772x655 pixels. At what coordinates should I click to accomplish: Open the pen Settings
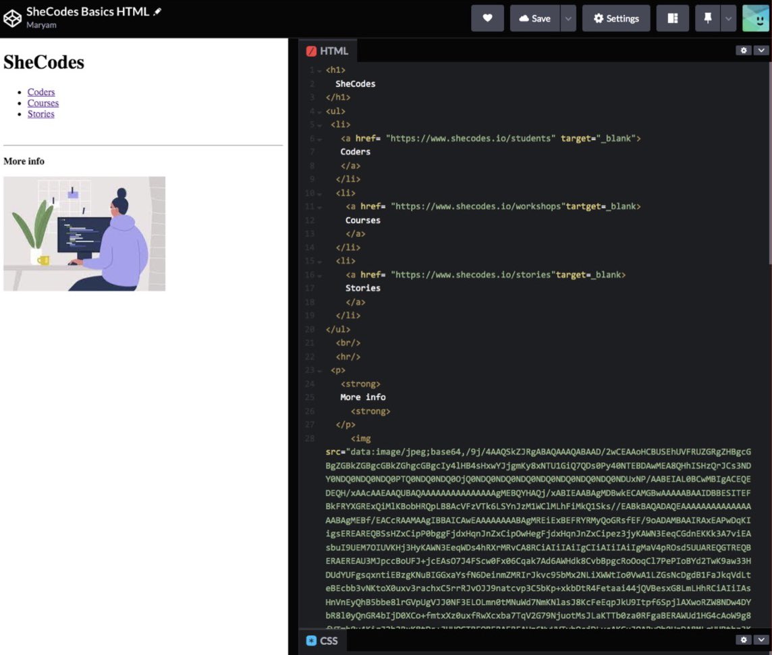[616, 18]
